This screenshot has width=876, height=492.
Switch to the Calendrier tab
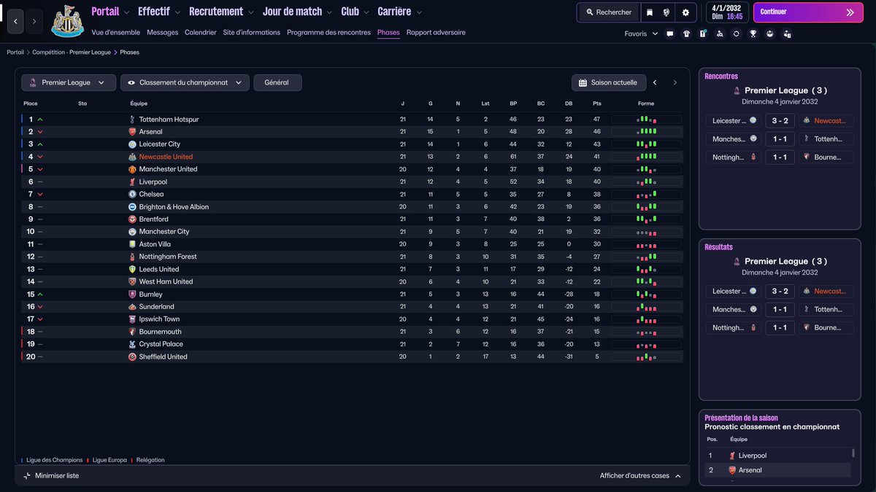[201, 33]
